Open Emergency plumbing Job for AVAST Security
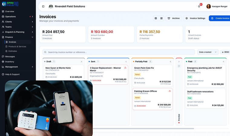Viewport: 230px width, 136px height. [x=205, y=76]
